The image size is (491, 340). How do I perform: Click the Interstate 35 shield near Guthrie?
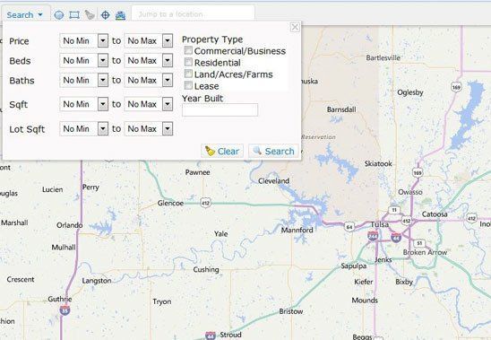point(65,310)
